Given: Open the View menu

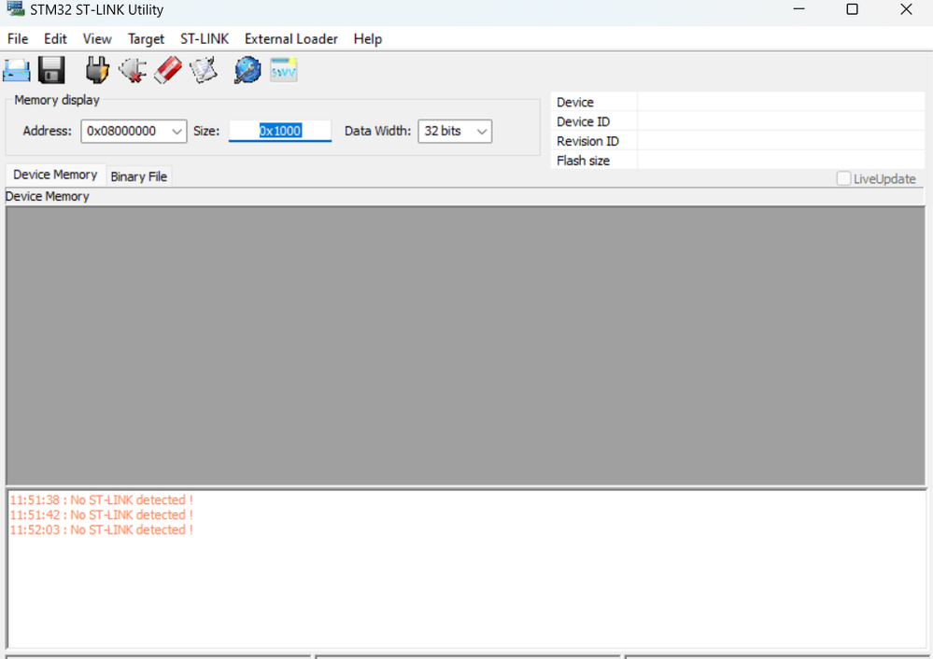Looking at the screenshot, I should tap(97, 38).
